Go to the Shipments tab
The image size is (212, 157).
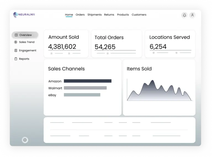[94, 15]
